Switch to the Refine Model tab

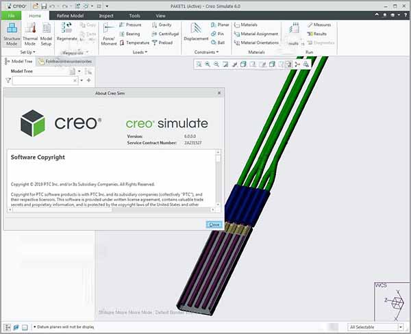pos(70,16)
